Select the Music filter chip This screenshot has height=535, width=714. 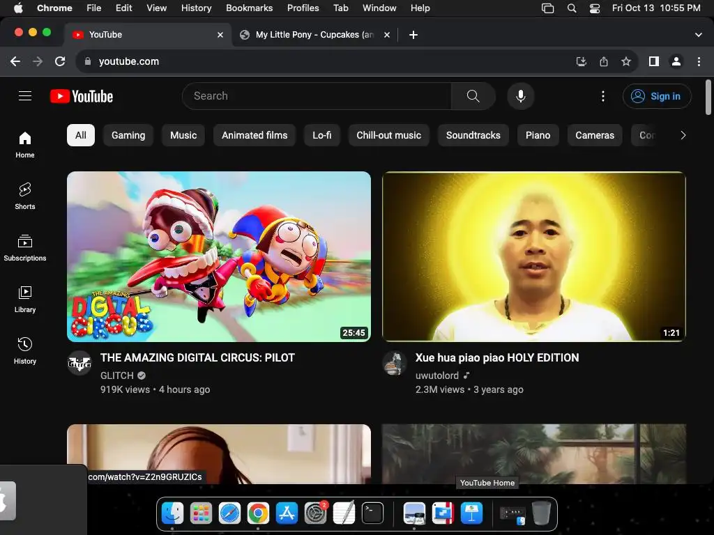click(183, 135)
